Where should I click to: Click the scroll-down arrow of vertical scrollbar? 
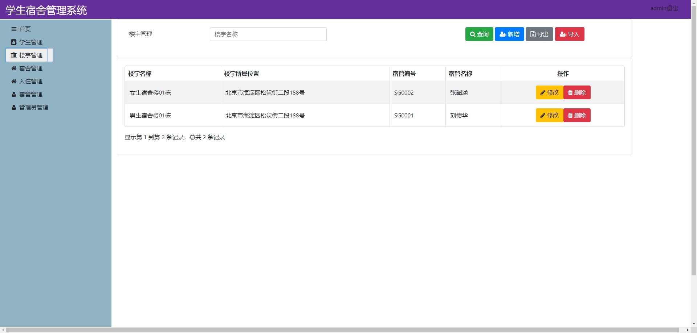pyautogui.click(x=694, y=324)
